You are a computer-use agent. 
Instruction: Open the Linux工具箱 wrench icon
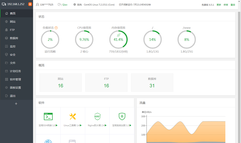73,116
